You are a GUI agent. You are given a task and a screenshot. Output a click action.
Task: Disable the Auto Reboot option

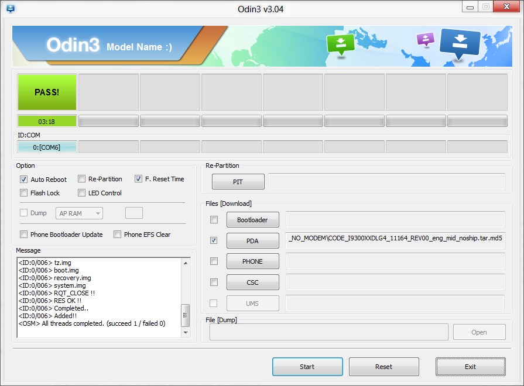23,179
